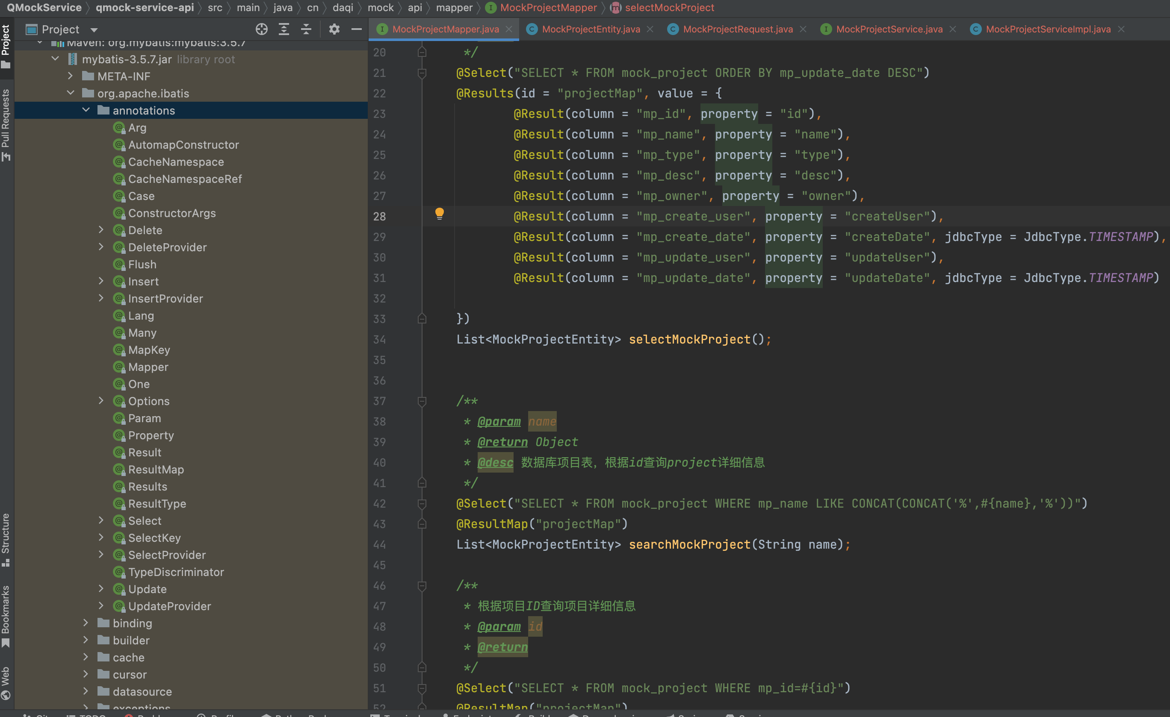The height and width of the screenshot is (717, 1170).
Task: Expand the binding folder
Action: (86, 623)
